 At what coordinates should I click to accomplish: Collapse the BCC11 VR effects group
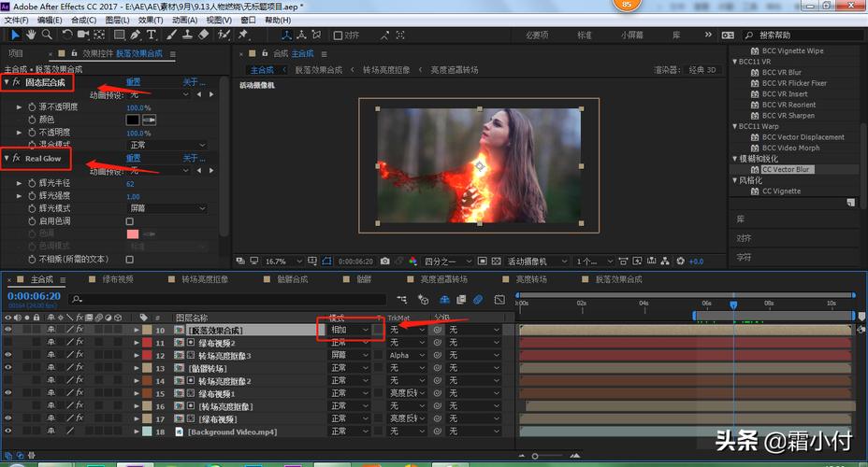(735, 62)
